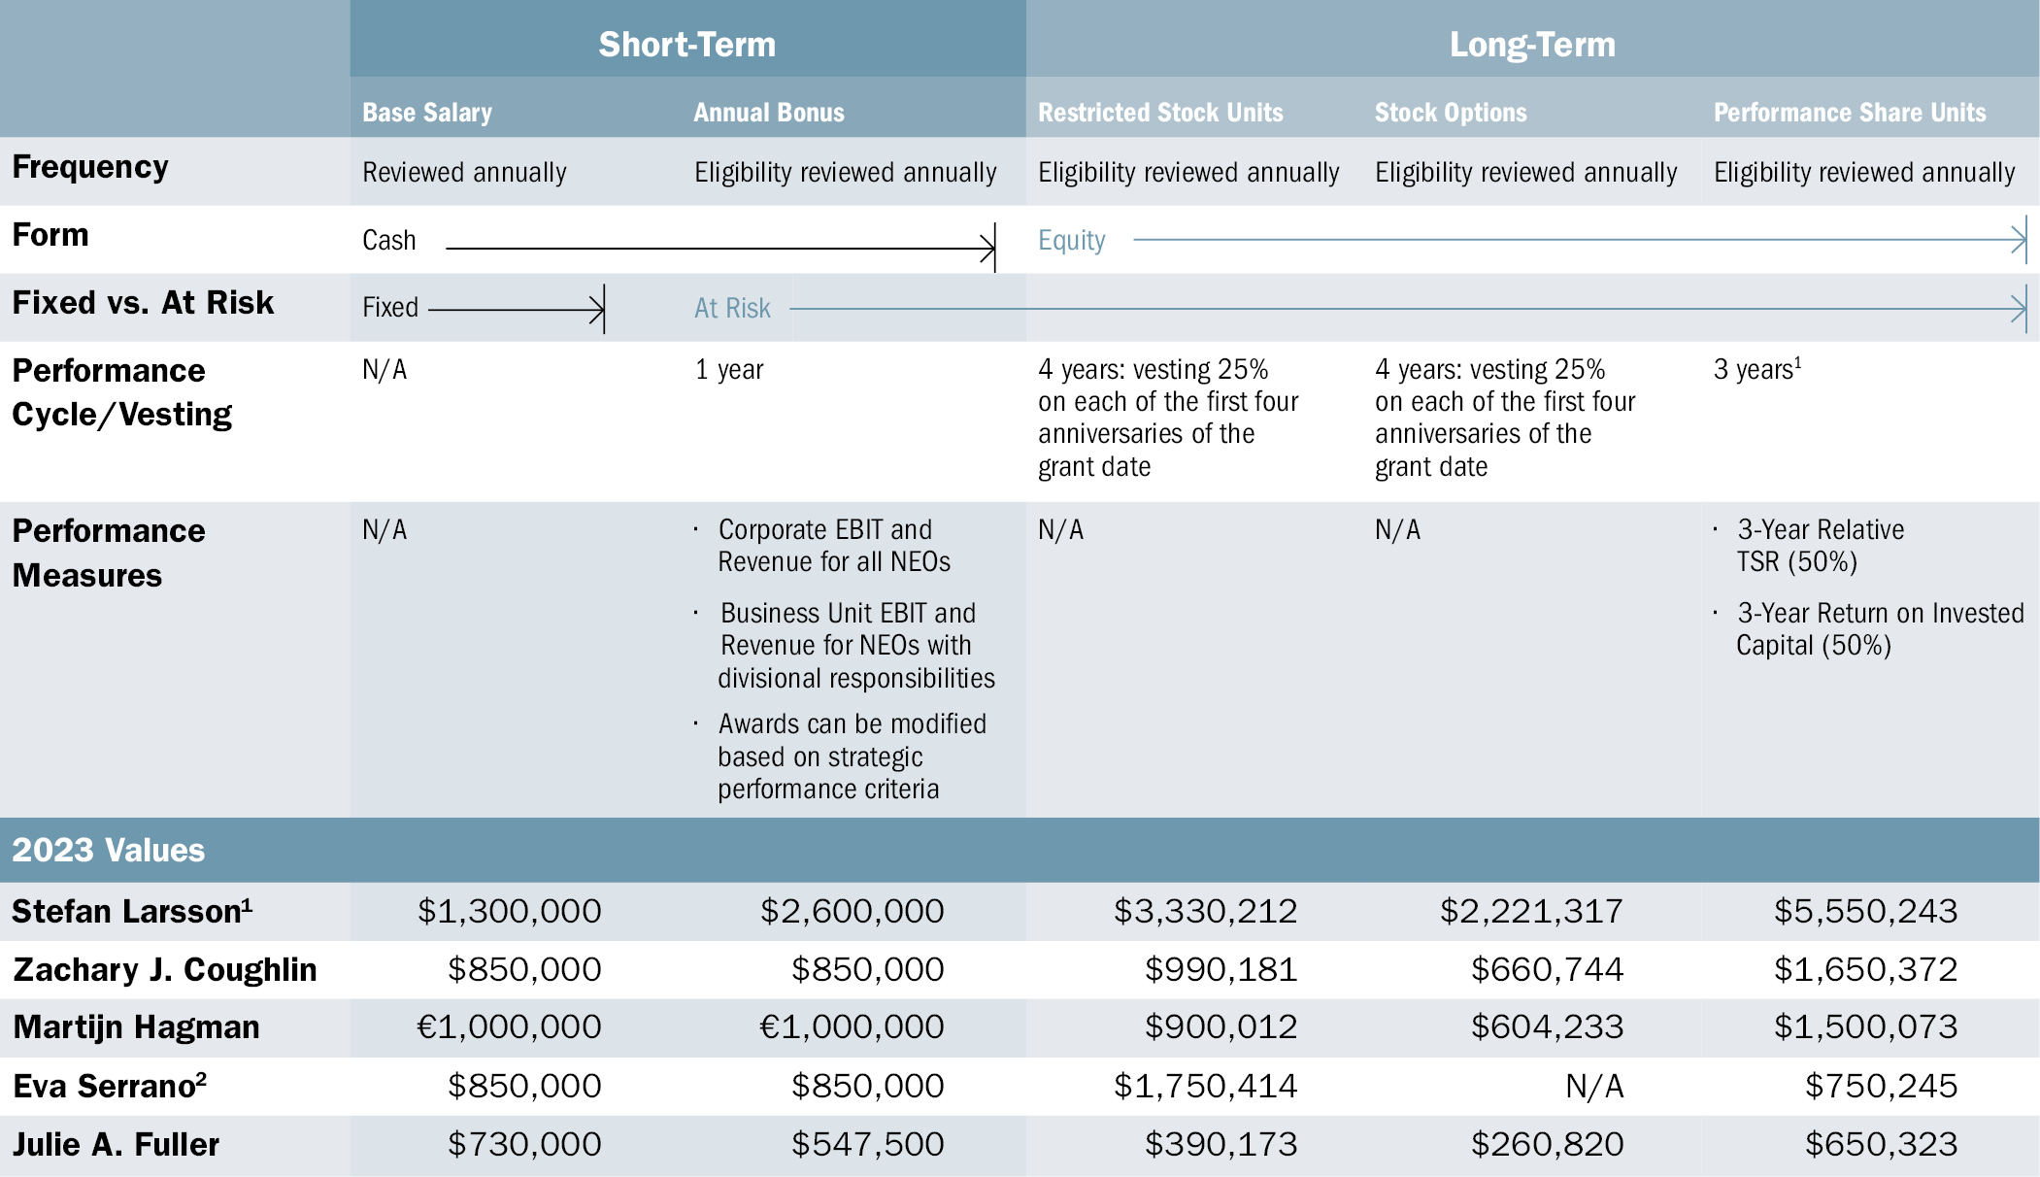Select the Base Salary column heading
The width and height of the screenshot is (2040, 1177).
point(427,113)
